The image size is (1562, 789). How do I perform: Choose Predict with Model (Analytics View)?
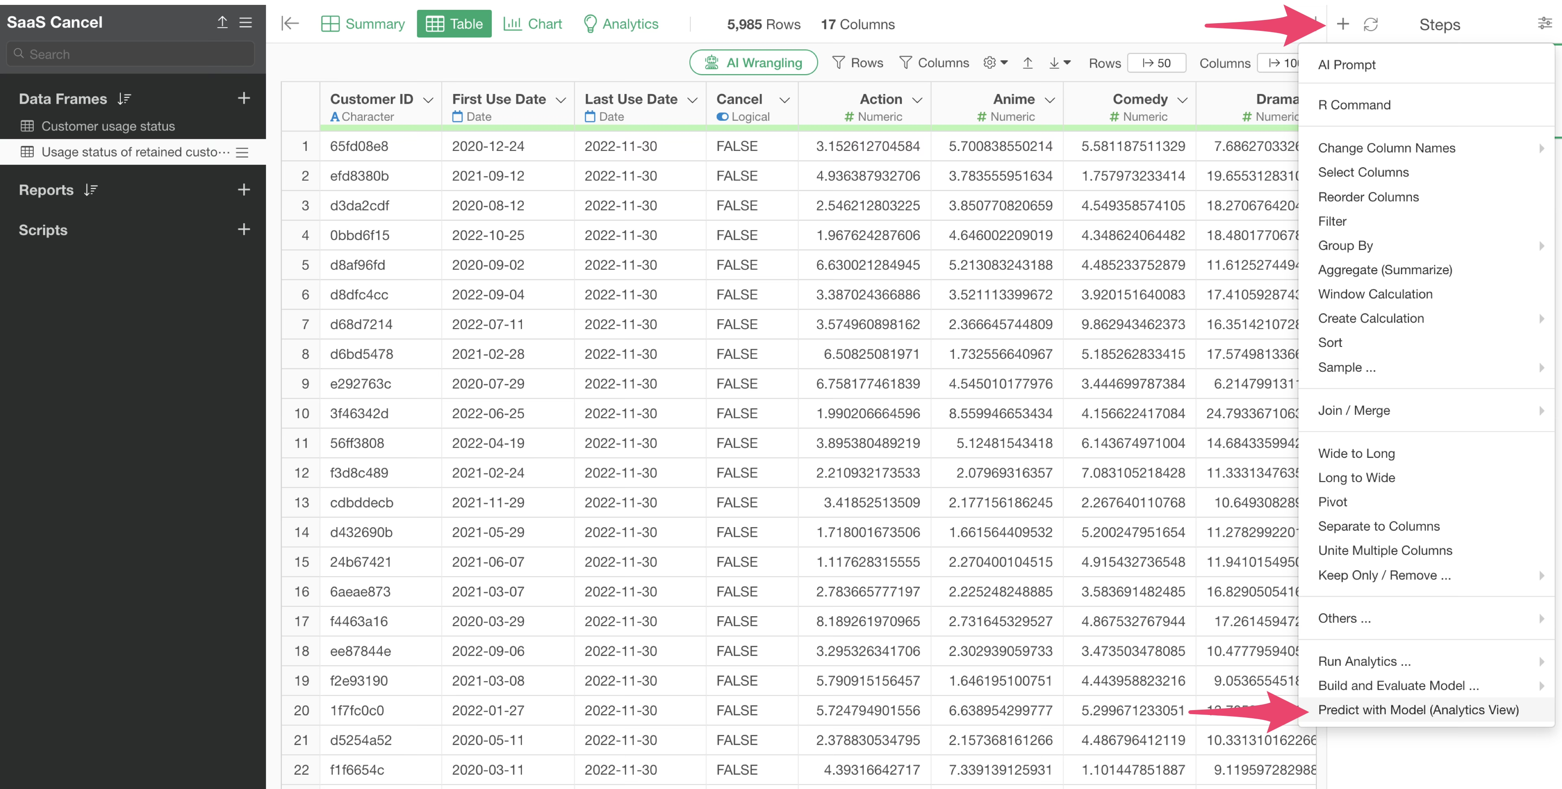click(1418, 710)
